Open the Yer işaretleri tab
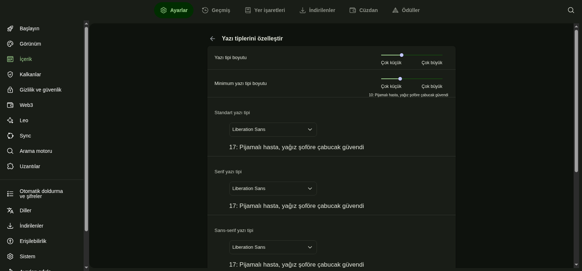The image size is (582, 271). pos(265,10)
